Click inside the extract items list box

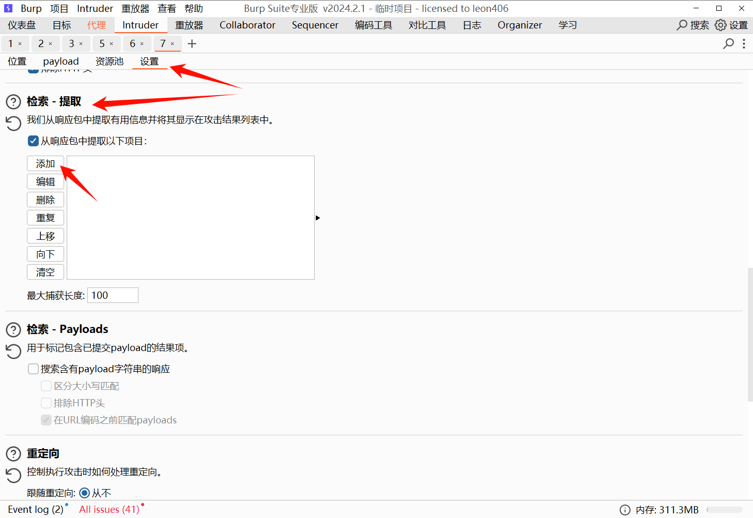[x=191, y=218]
